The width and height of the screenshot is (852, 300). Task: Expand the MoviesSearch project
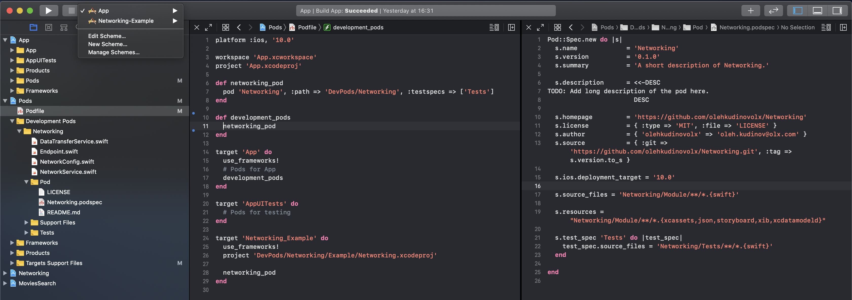pos(5,283)
